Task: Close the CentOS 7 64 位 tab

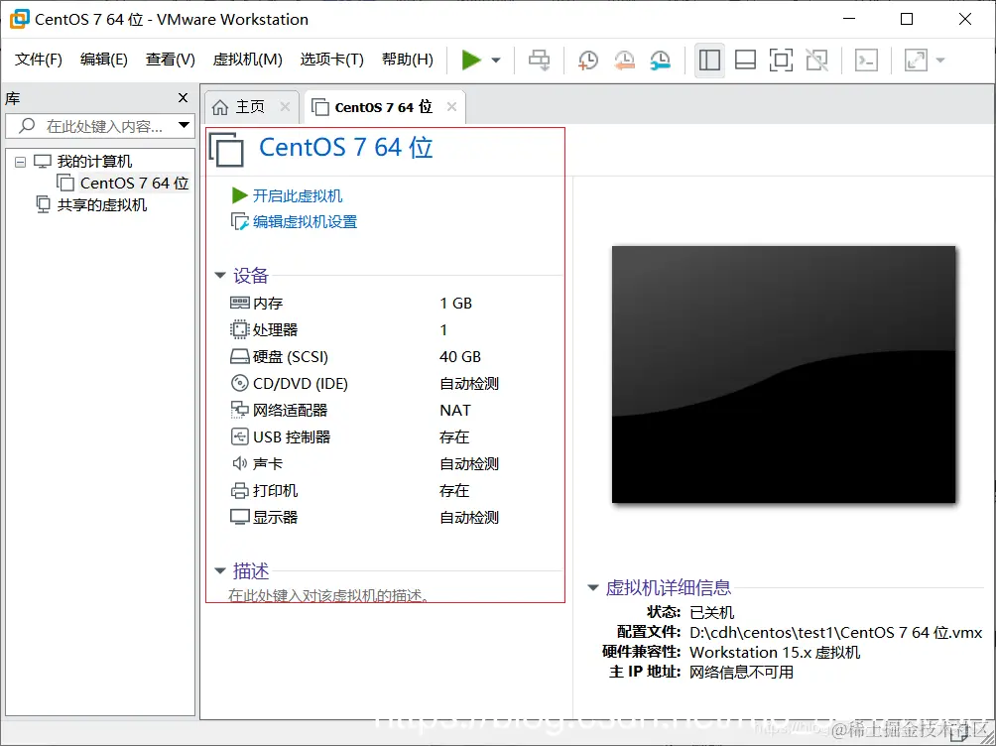Action: coord(451,107)
